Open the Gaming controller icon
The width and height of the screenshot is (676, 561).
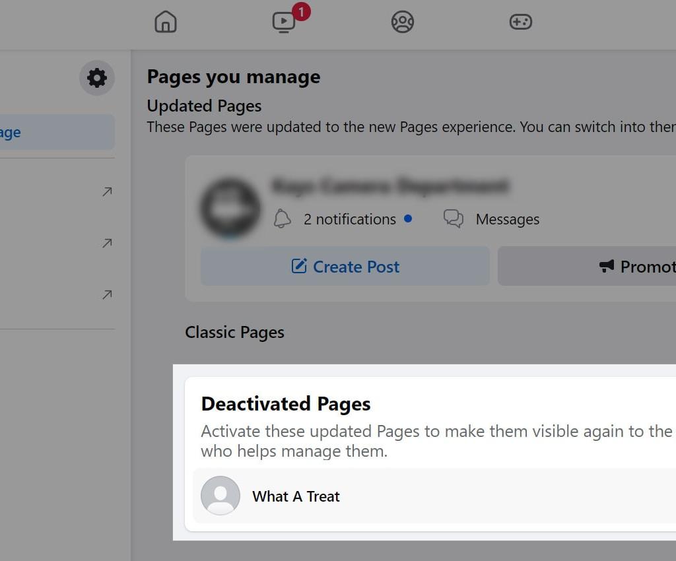coord(520,22)
